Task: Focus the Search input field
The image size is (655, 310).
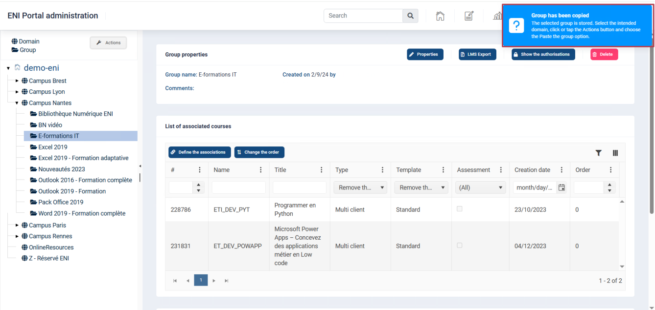Action: (363, 16)
